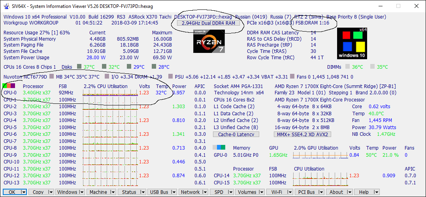Click the GPU color legend icon above GPU-0
The width and height of the screenshot is (426, 197).
219,147
